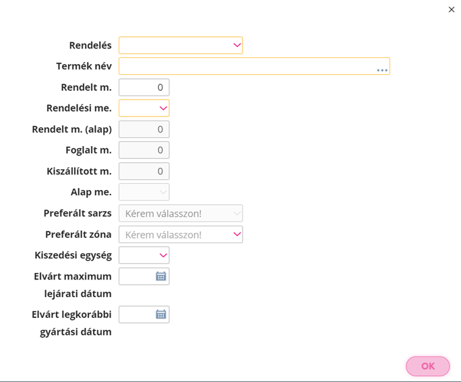Click the three-dot lookup in Termék név

coord(382,70)
